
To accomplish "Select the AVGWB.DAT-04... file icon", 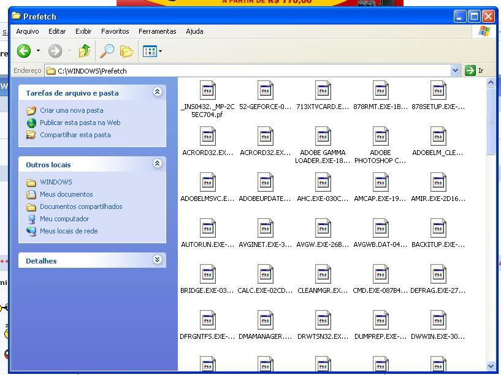I will click(381, 228).
